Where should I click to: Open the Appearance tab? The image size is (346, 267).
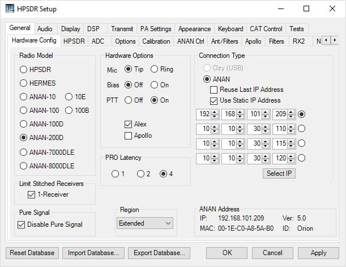coord(194,29)
